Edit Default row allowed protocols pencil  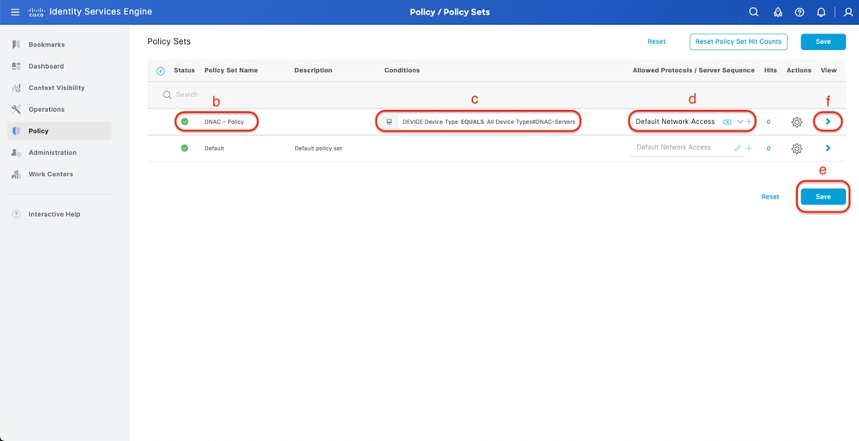[738, 148]
